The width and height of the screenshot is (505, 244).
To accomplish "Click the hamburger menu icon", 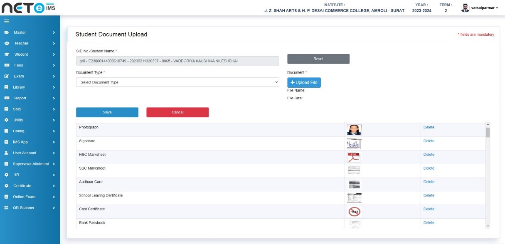I will click(x=6, y=22).
